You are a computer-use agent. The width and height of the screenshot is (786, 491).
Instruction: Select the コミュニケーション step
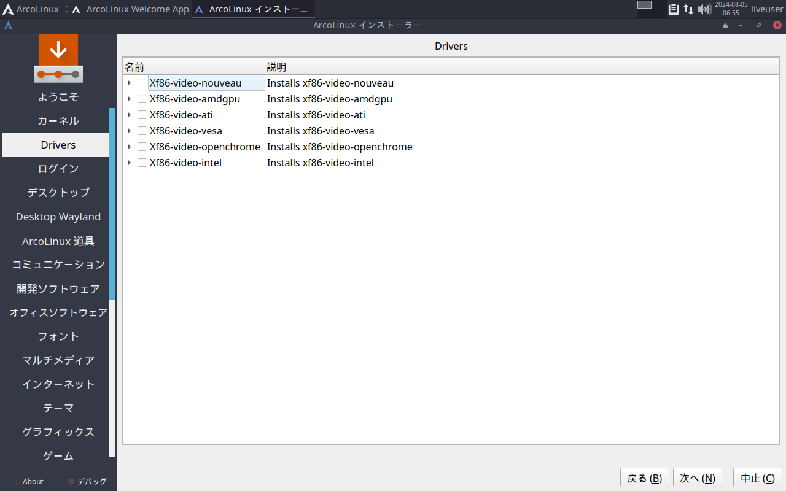coord(58,265)
